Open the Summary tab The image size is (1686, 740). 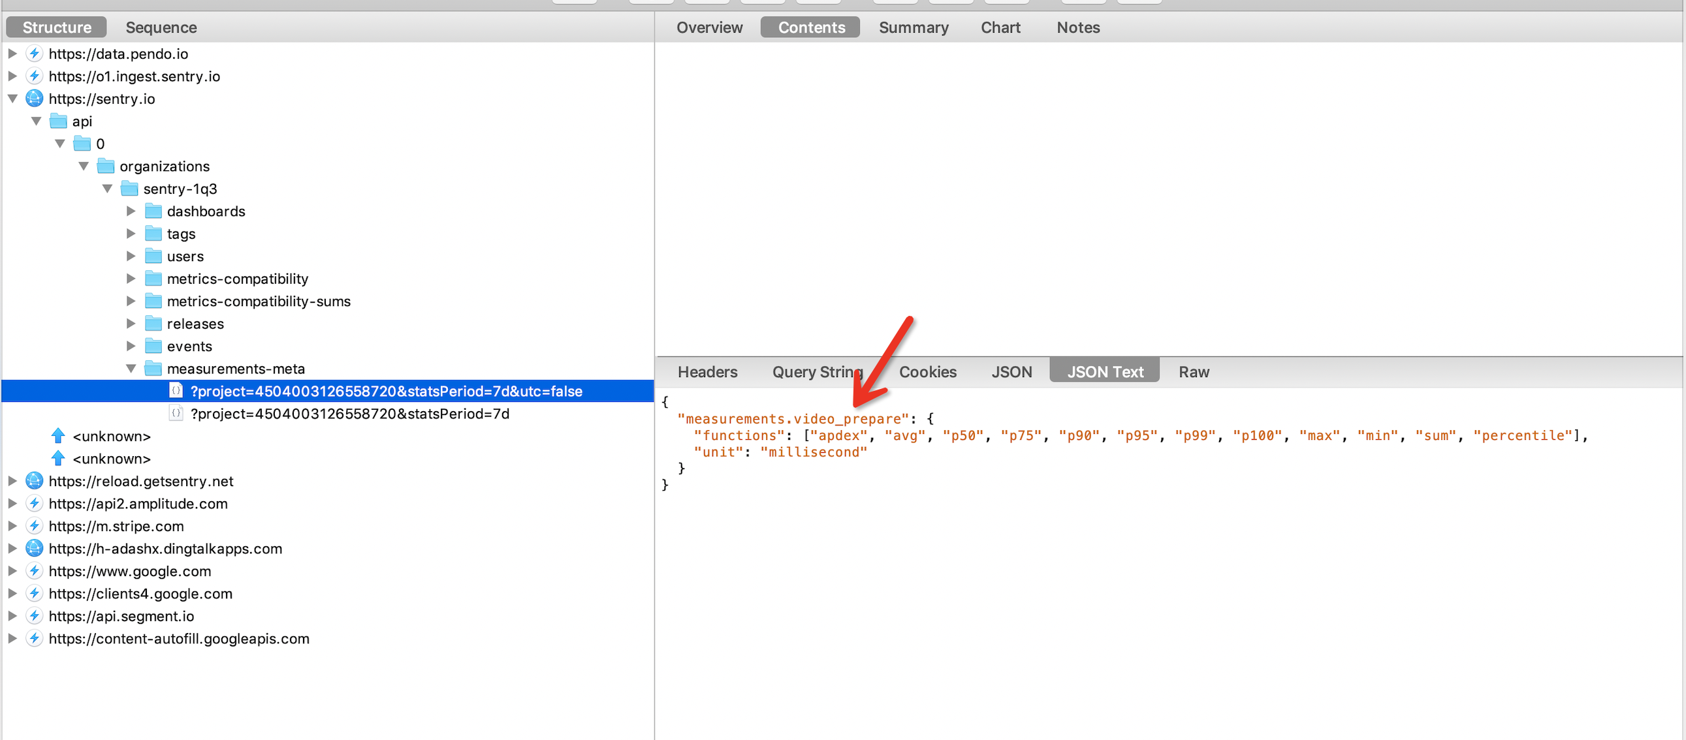tap(914, 27)
